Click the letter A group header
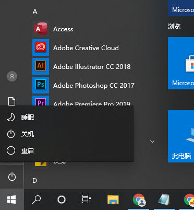 (35, 11)
